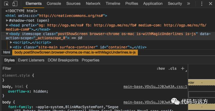This screenshot has width=215, height=111.
Task: Select the DOM Breakpoints tab
Action: [x=63, y=60]
